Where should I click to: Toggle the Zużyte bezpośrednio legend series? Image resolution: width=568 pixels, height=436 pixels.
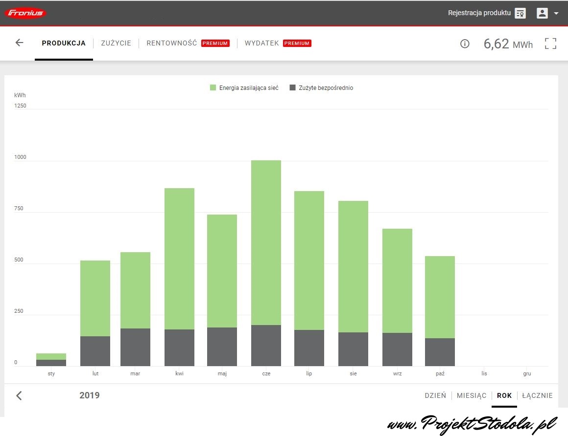click(321, 88)
